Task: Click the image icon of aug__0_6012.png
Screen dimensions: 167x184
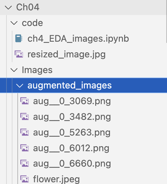Action: [x=24, y=148]
